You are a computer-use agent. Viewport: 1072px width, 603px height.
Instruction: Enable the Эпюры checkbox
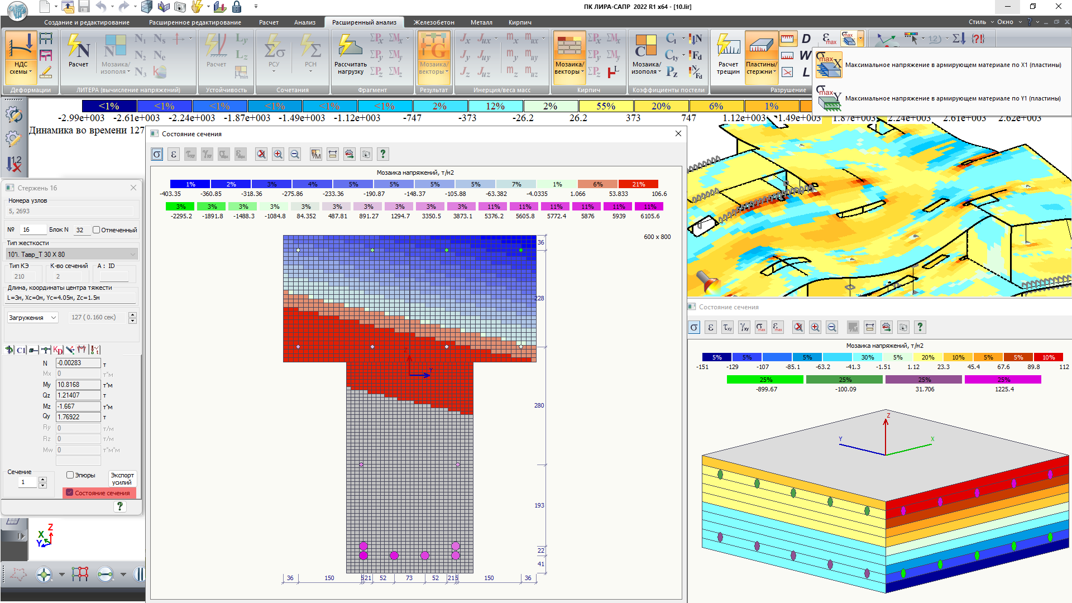70,475
